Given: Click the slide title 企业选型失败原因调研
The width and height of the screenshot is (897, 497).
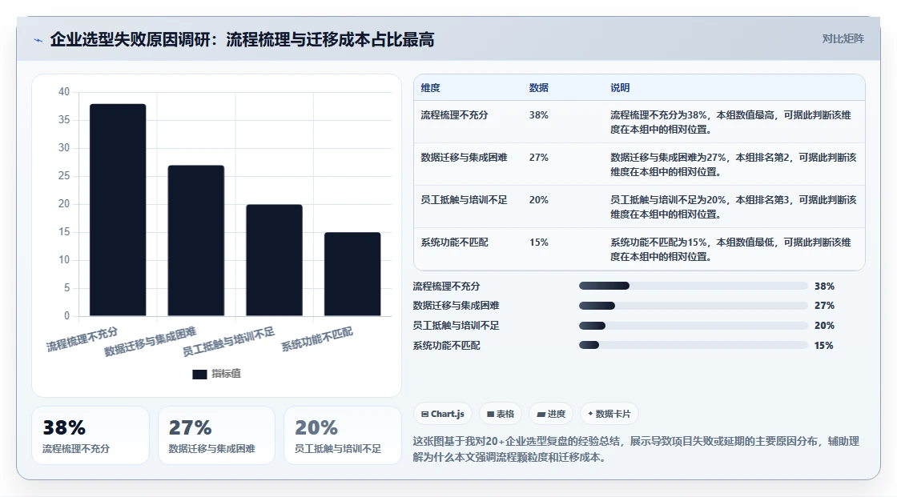Looking at the screenshot, I should tap(242, 39).
